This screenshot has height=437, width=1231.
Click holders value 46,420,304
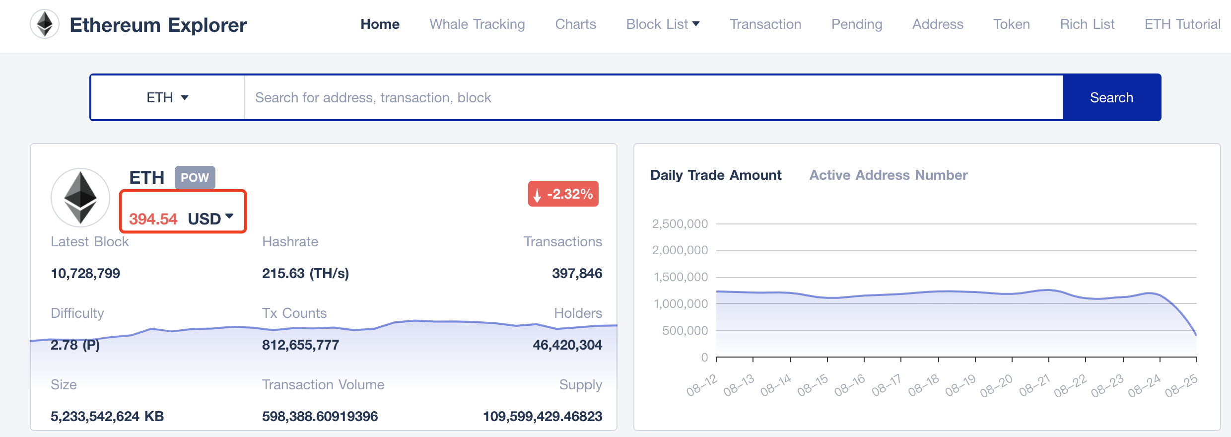tap(567, 345)
